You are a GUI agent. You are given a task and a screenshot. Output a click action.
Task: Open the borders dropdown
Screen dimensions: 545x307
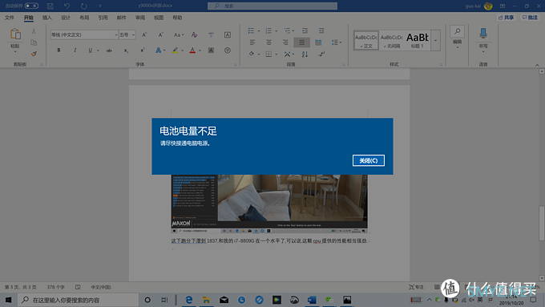tap(276, 55)
